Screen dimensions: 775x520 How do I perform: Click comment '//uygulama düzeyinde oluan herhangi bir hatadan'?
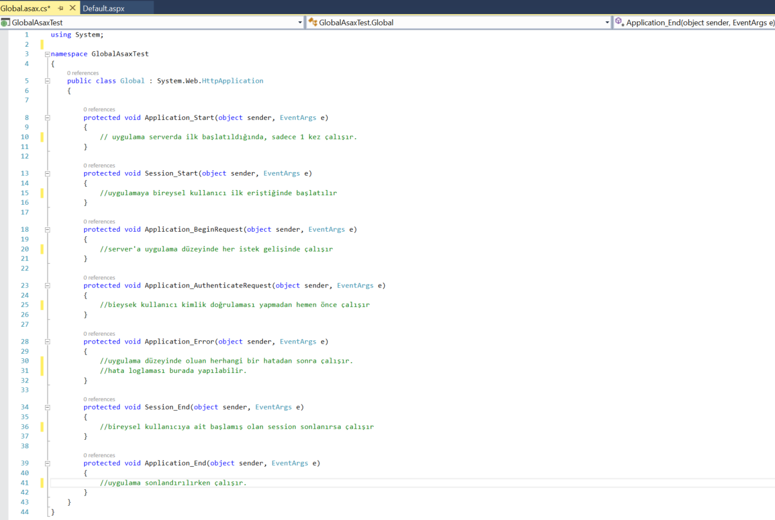point(196,361)
